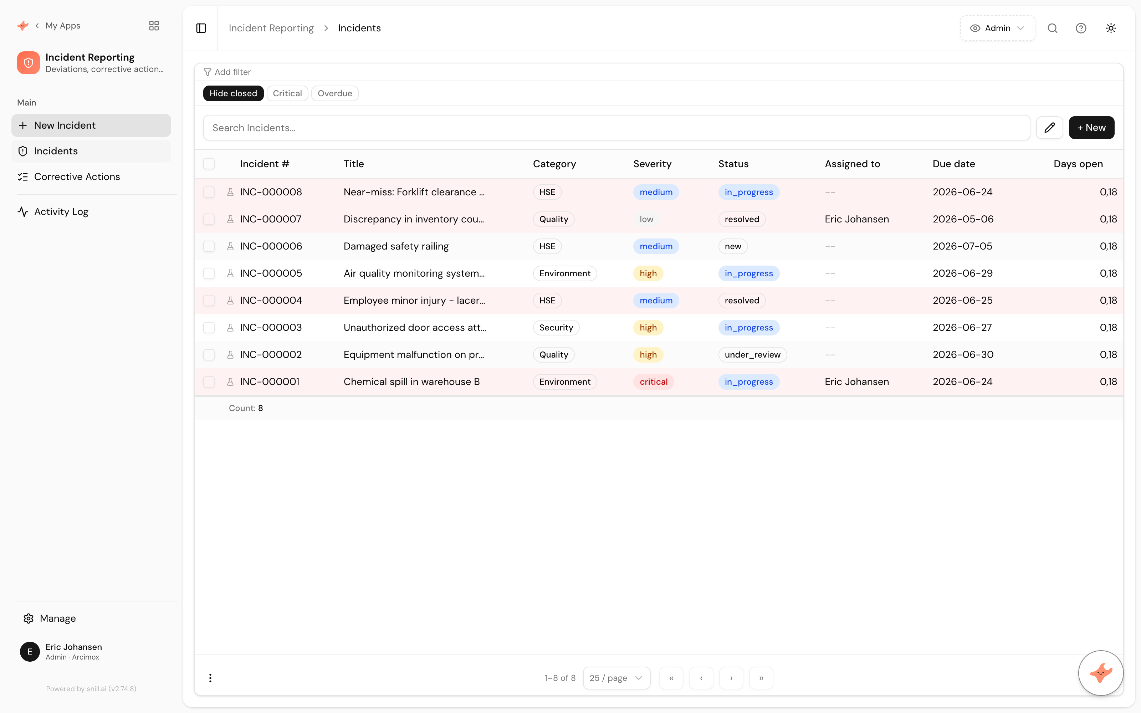The image size is (1141, 713).
Task: Click the Search Incidents input field
Action: tap(616, 128)
